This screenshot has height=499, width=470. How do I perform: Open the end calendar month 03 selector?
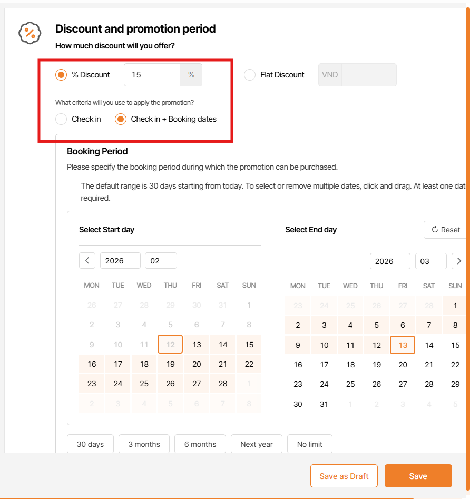point(430,261)
